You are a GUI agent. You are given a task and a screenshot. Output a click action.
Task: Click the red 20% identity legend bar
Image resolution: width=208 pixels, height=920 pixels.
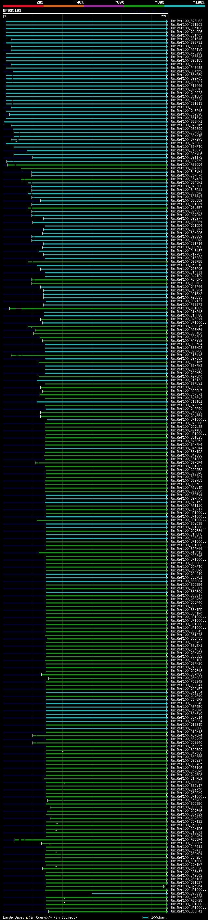pyautogui.click(x=23, y=6)
